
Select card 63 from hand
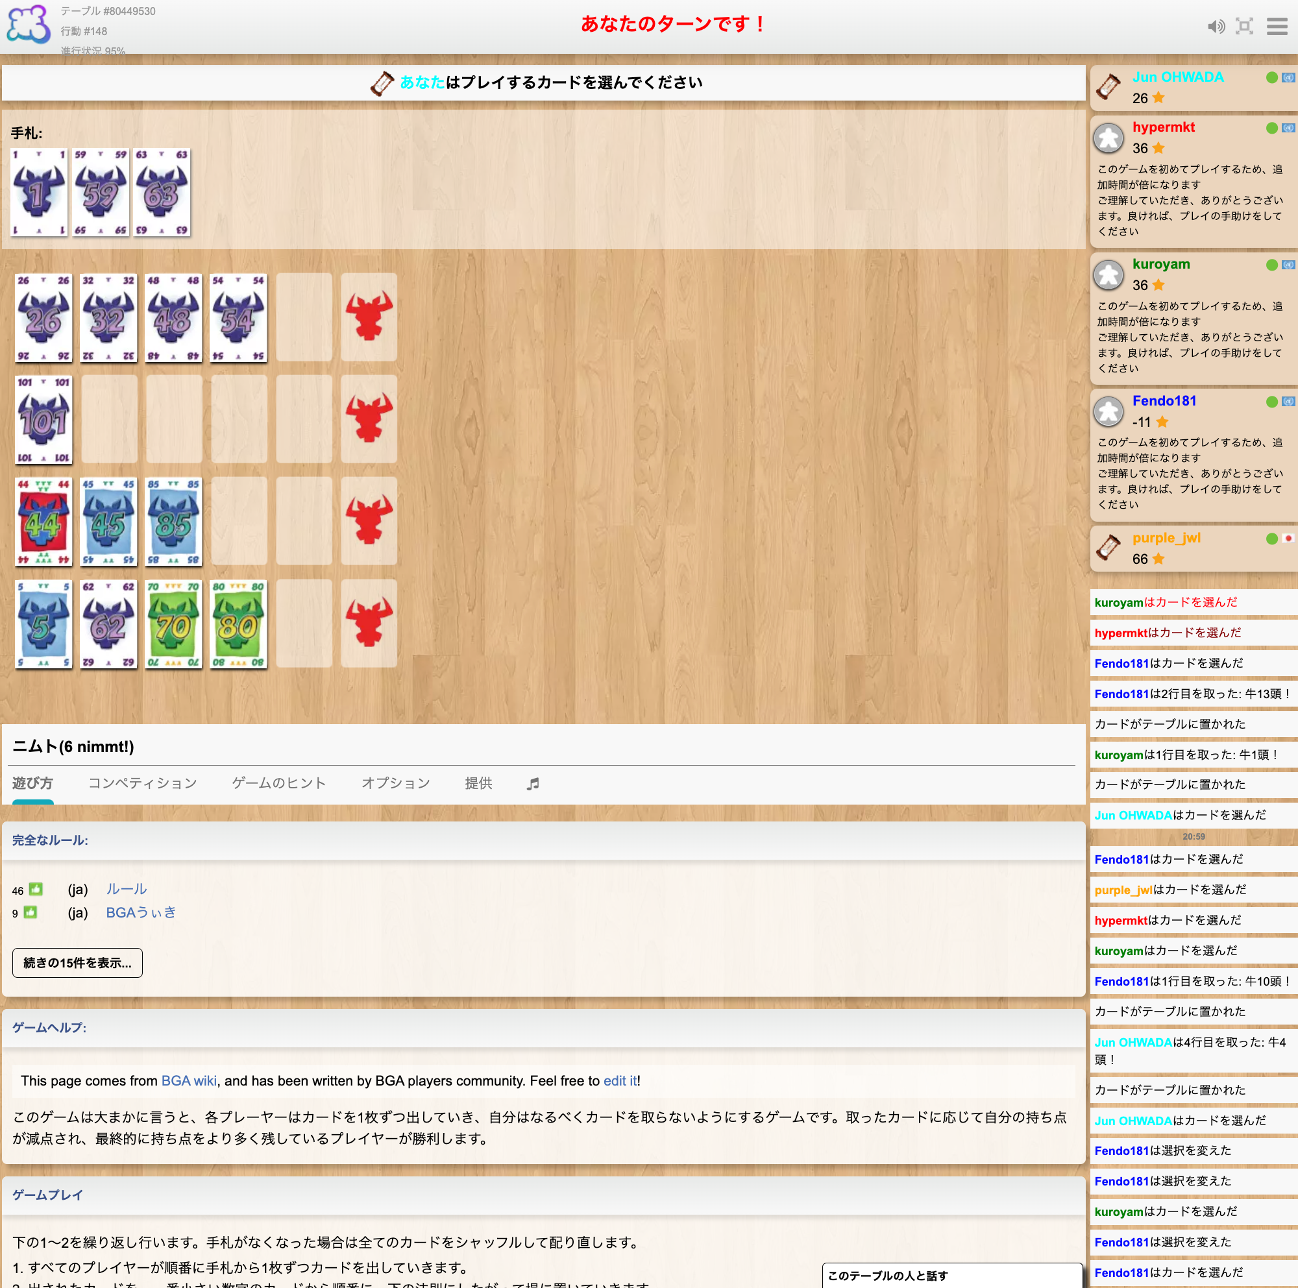coord(162,192)
